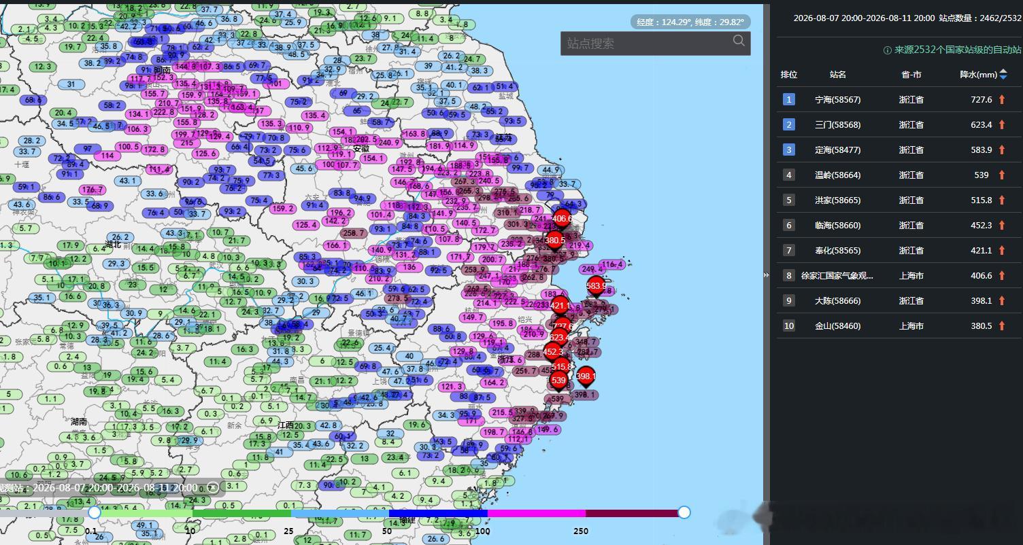The height and width of the screenshot is (545, 1023).
Task: Click the orange up arrow in the 金山 row
Action: click(x=1002, y=326)
